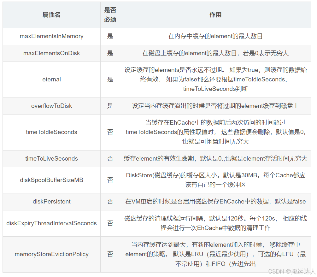Click 是 in the maxElementsInMemory row
317x277 pixels.
click(x=110, y=36)
